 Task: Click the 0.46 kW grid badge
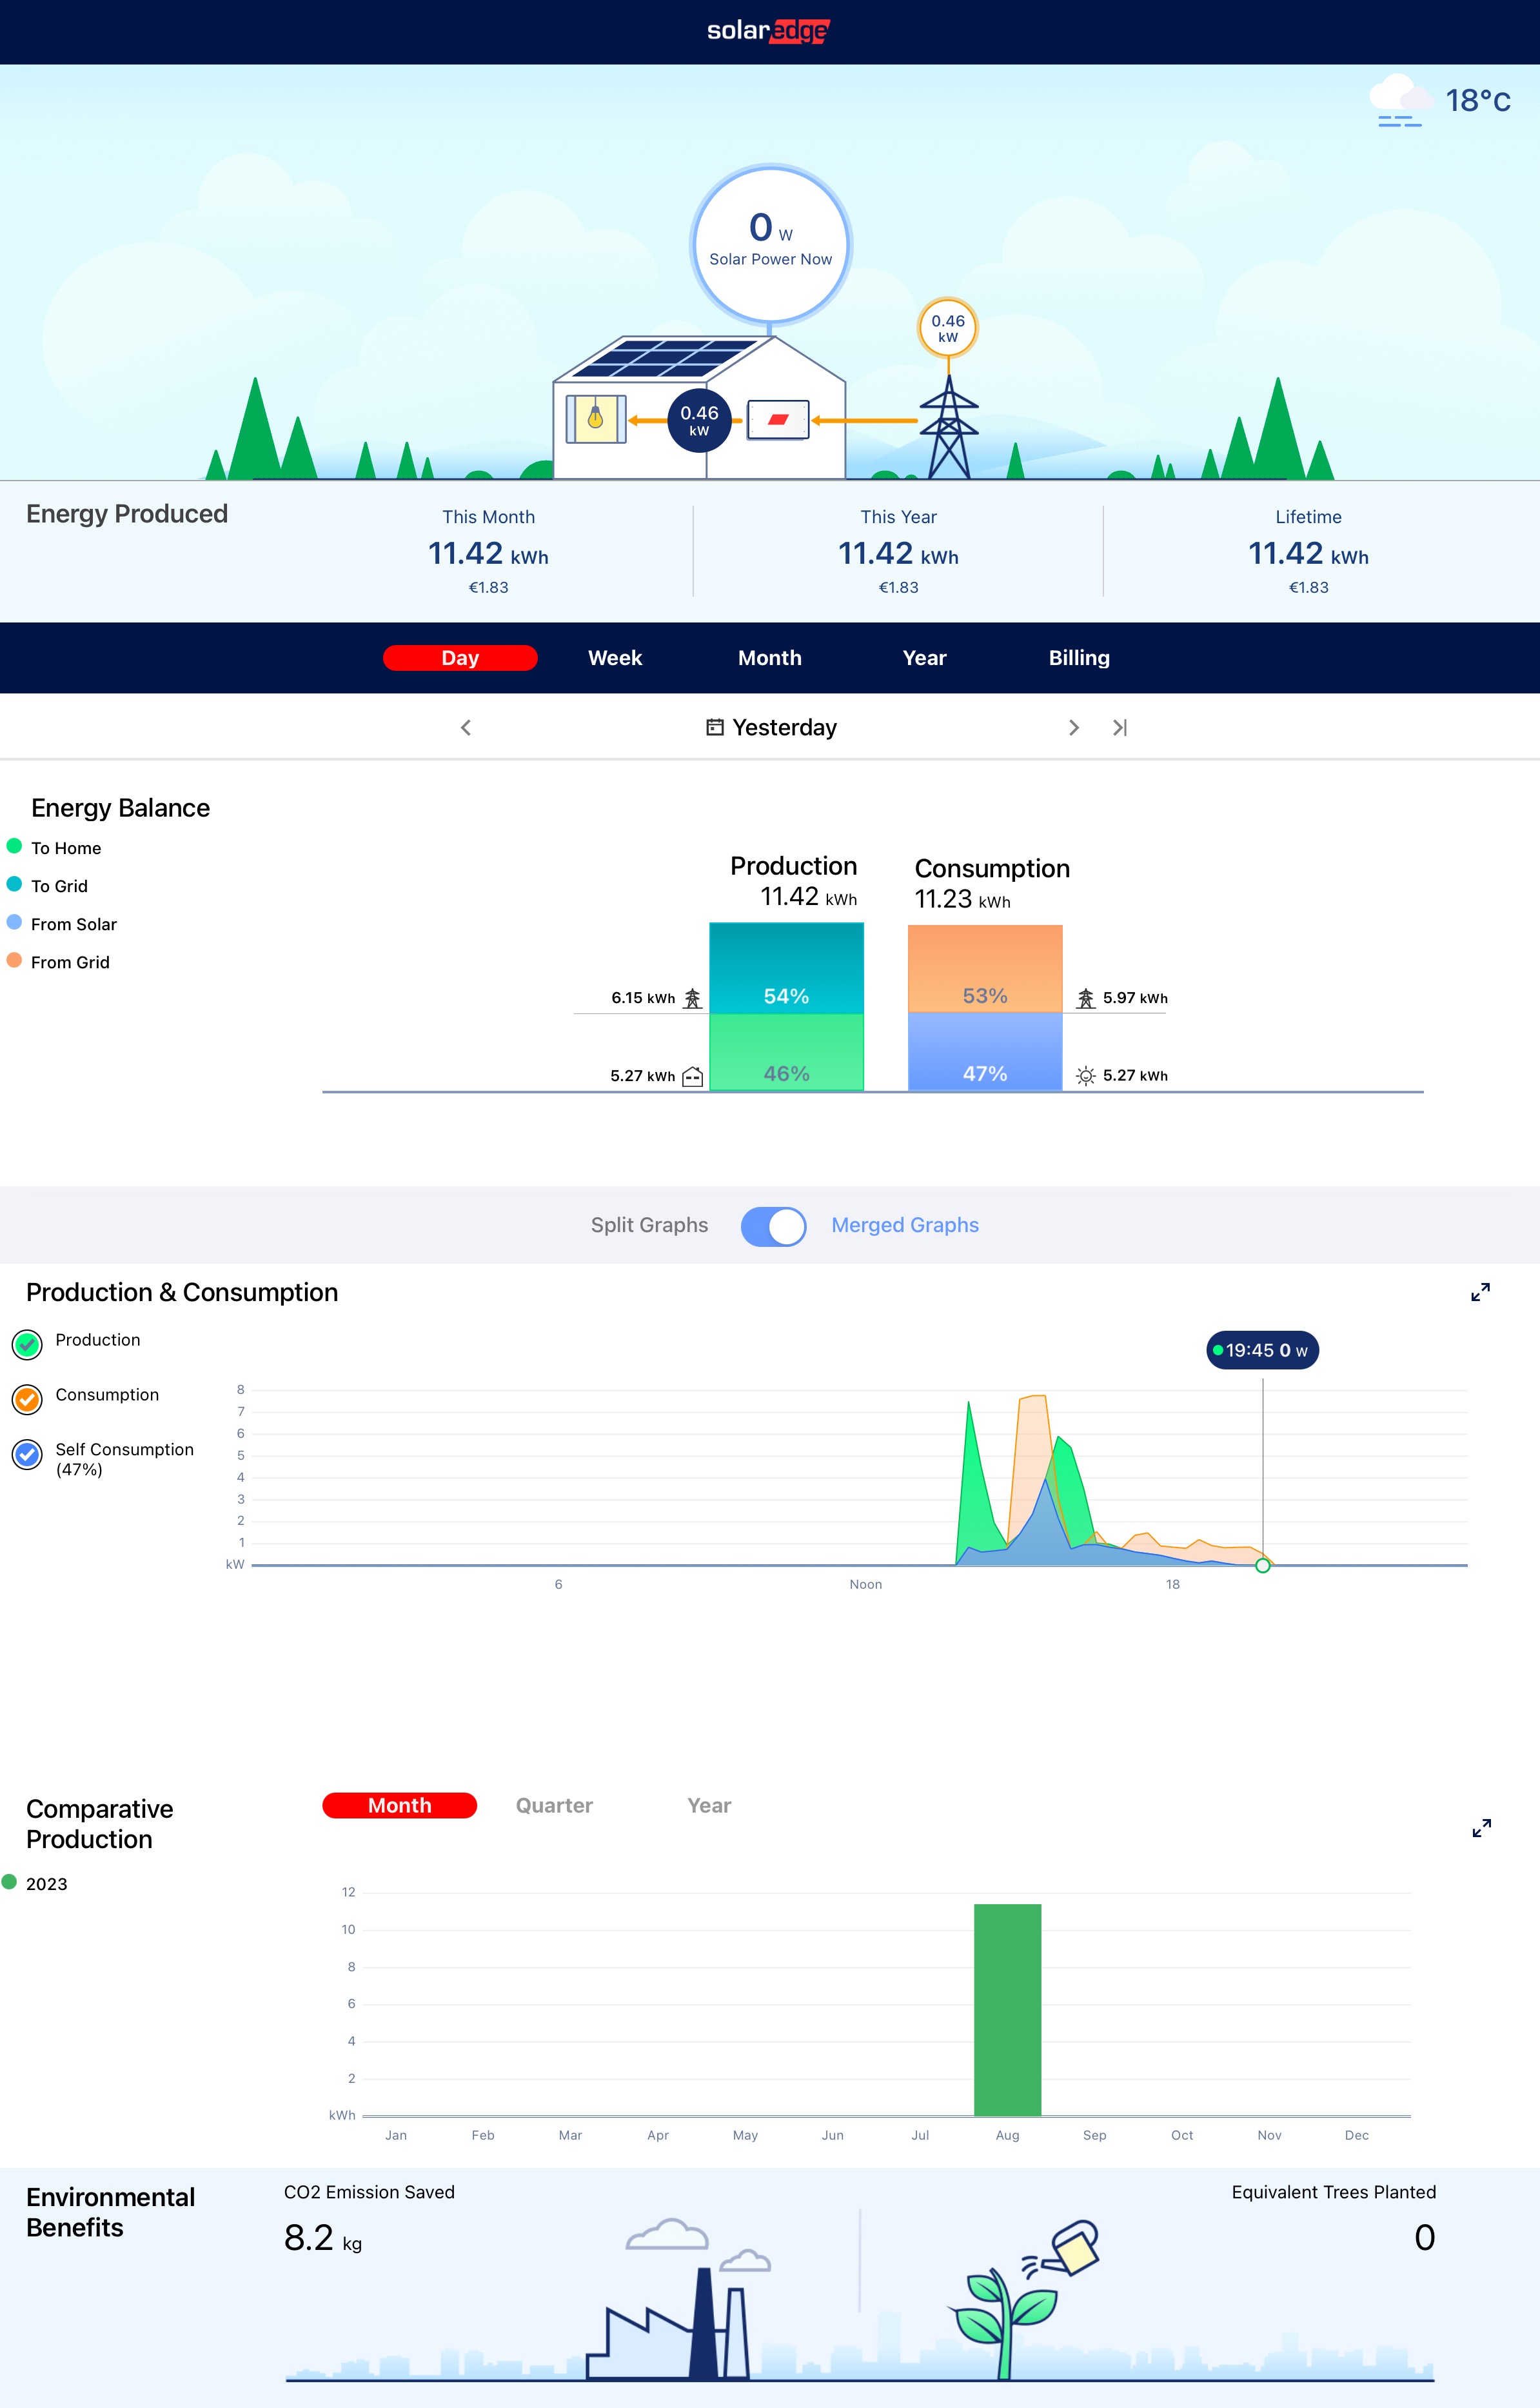point(948,328)
